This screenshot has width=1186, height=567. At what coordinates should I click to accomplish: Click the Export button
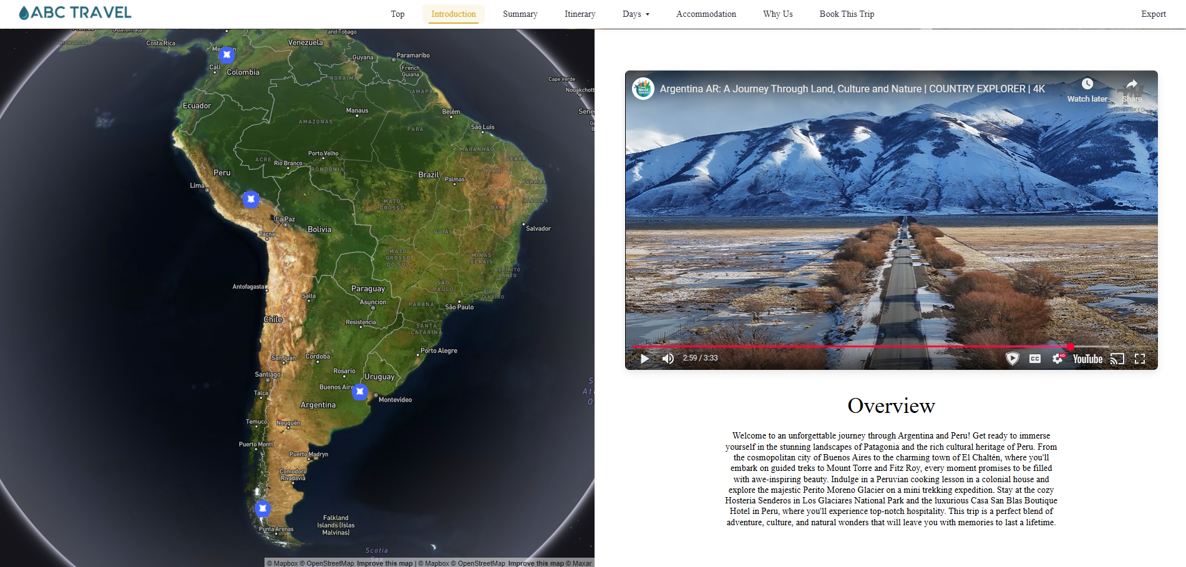click(x=1154, y=14)
